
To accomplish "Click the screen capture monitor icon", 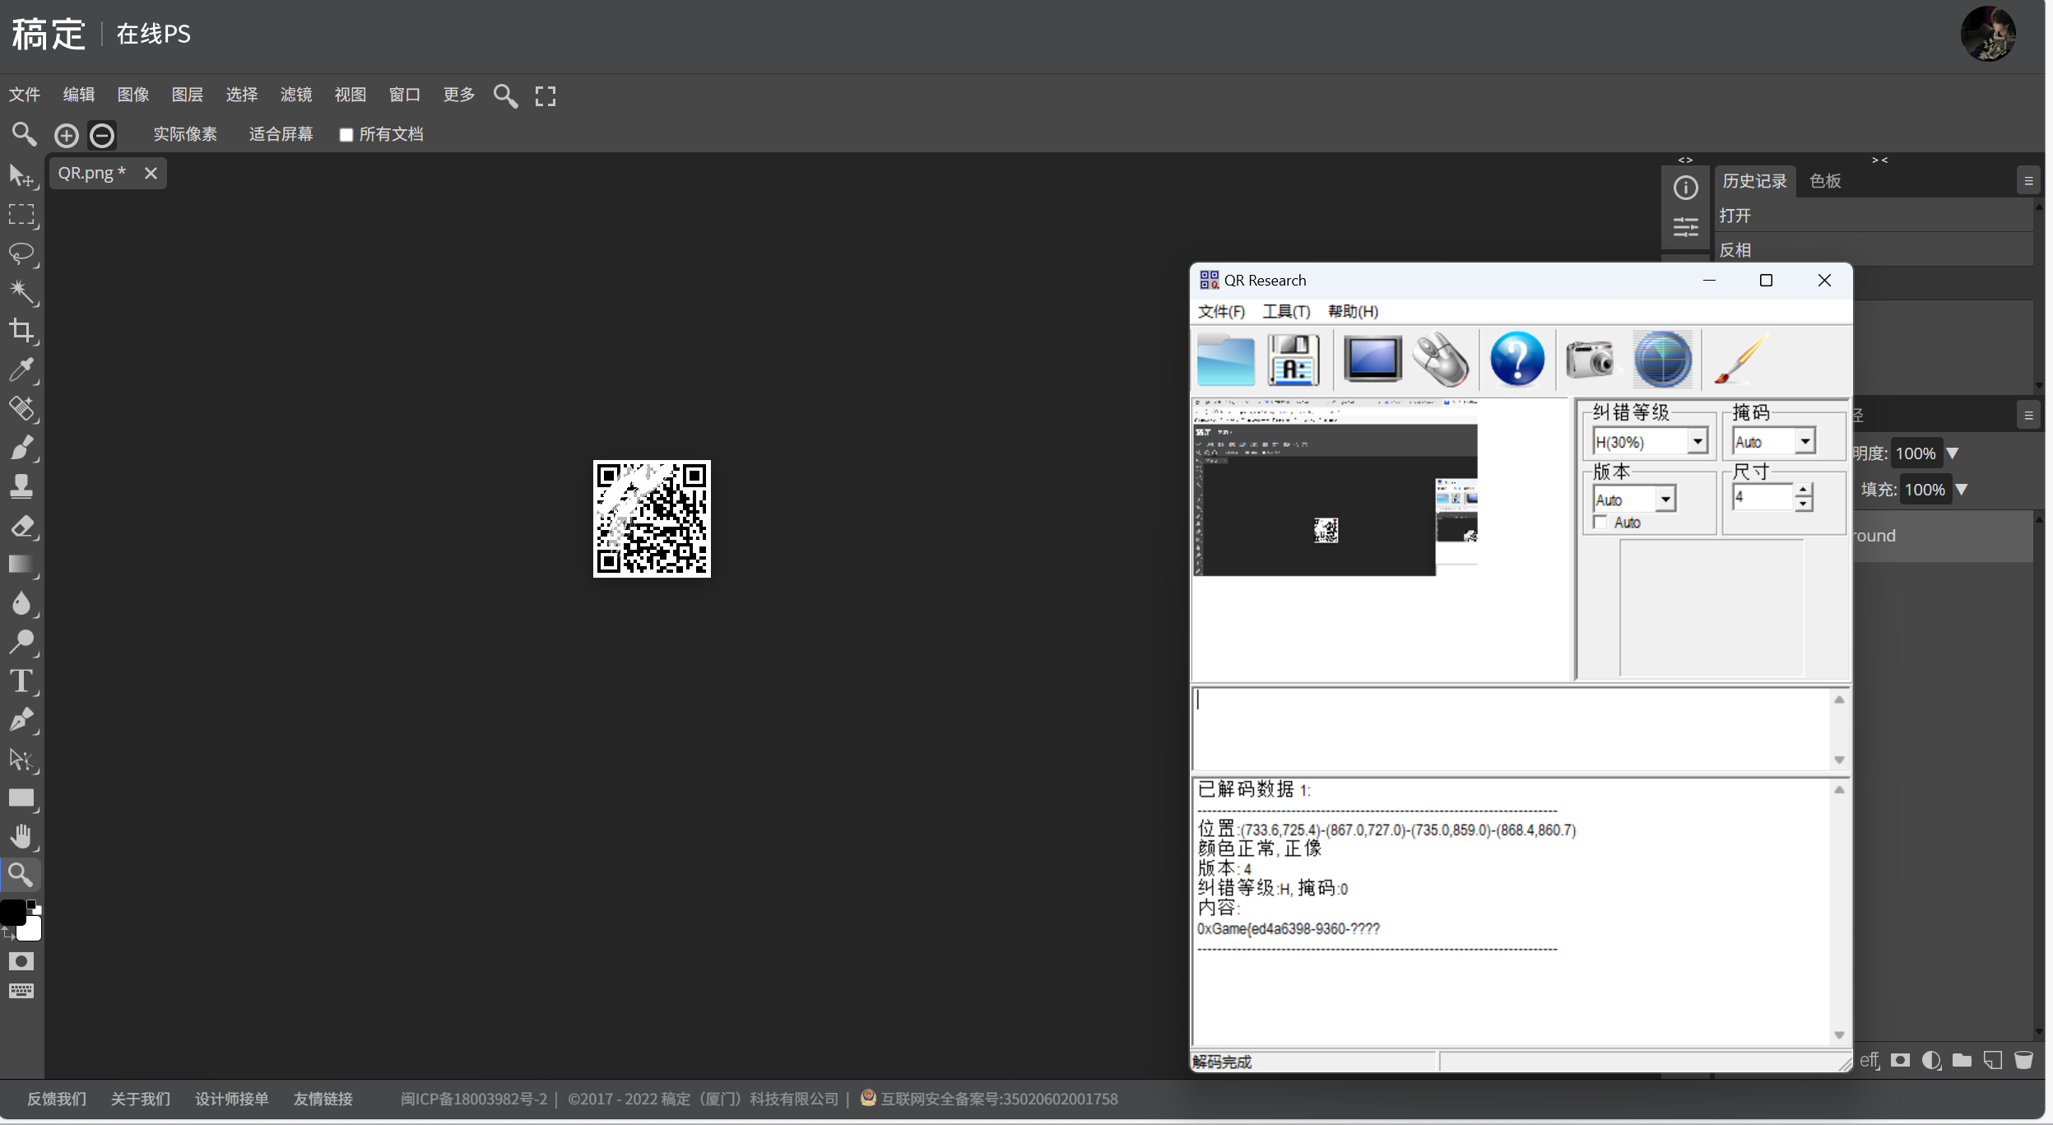I will [1373, 360].
